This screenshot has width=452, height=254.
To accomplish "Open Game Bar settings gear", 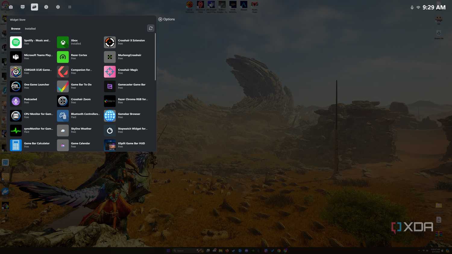I will coord(58,7).
